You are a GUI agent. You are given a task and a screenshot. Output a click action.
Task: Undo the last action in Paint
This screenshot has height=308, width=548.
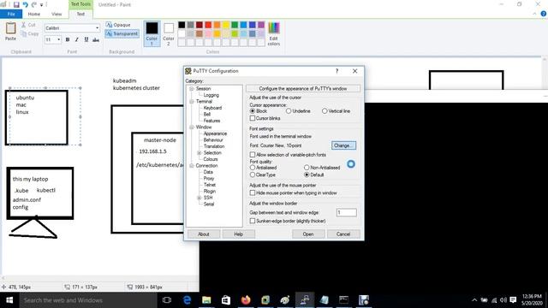pyautogui.click(x=25, y=4)
